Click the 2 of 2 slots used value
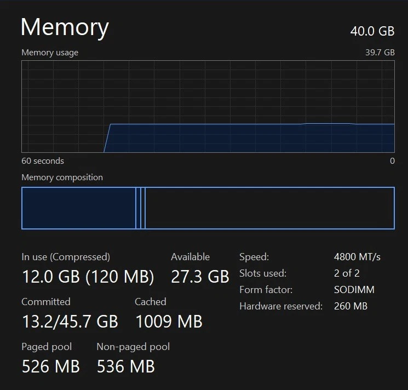The image size is (408, 390). click(347, 273)
